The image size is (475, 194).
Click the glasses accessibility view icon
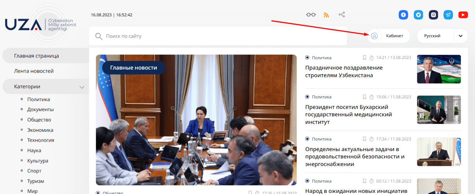click(311, 15)
